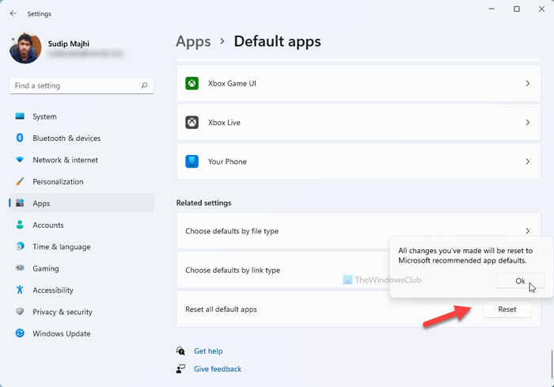The image size is (554, 387).
Task: Expand the Xbox Game UI chevron
Action: (528, 83)
